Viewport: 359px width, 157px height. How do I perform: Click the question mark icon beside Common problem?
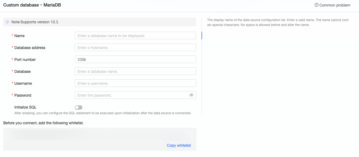316,5
